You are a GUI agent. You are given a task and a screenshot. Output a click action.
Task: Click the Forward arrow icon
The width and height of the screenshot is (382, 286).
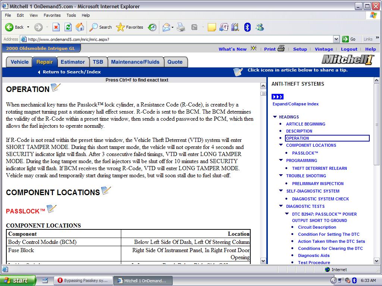38,27
